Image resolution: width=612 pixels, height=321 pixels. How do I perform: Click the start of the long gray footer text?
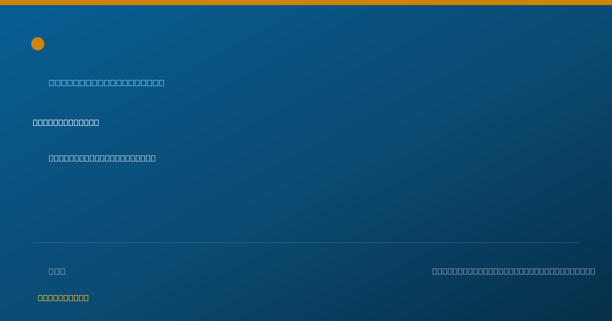pos(436,271)
